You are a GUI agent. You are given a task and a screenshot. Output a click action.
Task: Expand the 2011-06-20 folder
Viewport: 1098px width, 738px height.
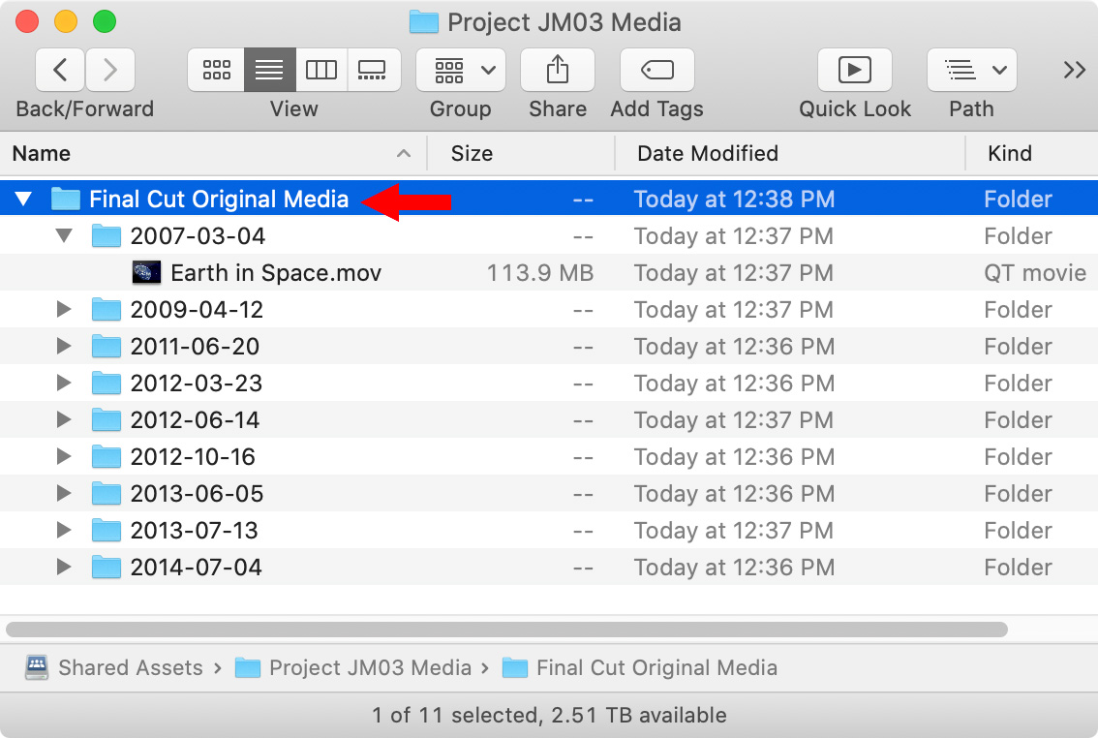tap(64, 346)
